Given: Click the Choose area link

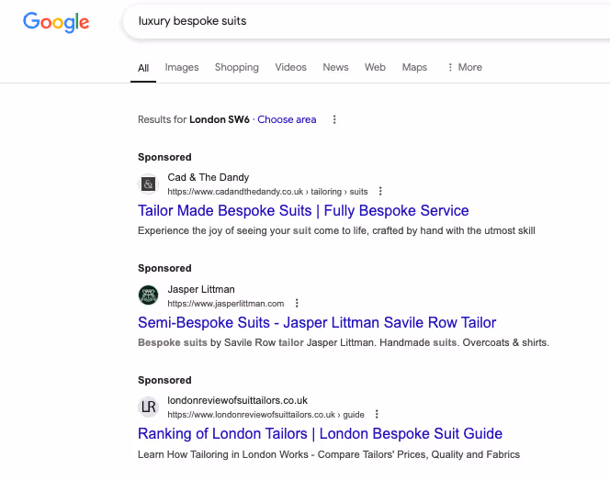Looking at the screenshot, I should pos(287,119).
